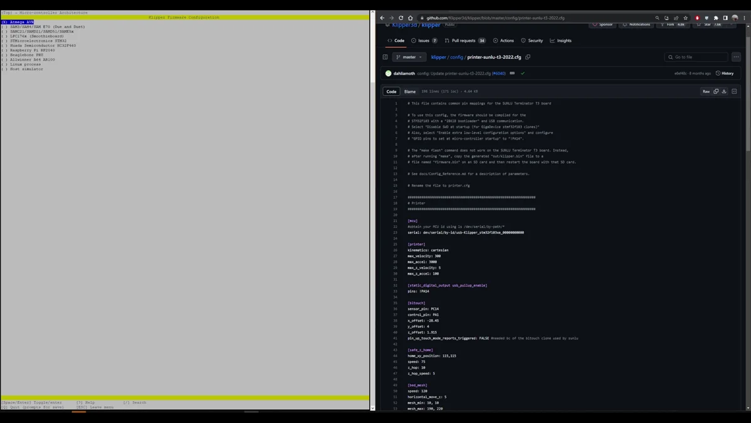751x423 pixels.
Task: Open the Issues tab
Action: pyautogui.click(x=424, y=41)
